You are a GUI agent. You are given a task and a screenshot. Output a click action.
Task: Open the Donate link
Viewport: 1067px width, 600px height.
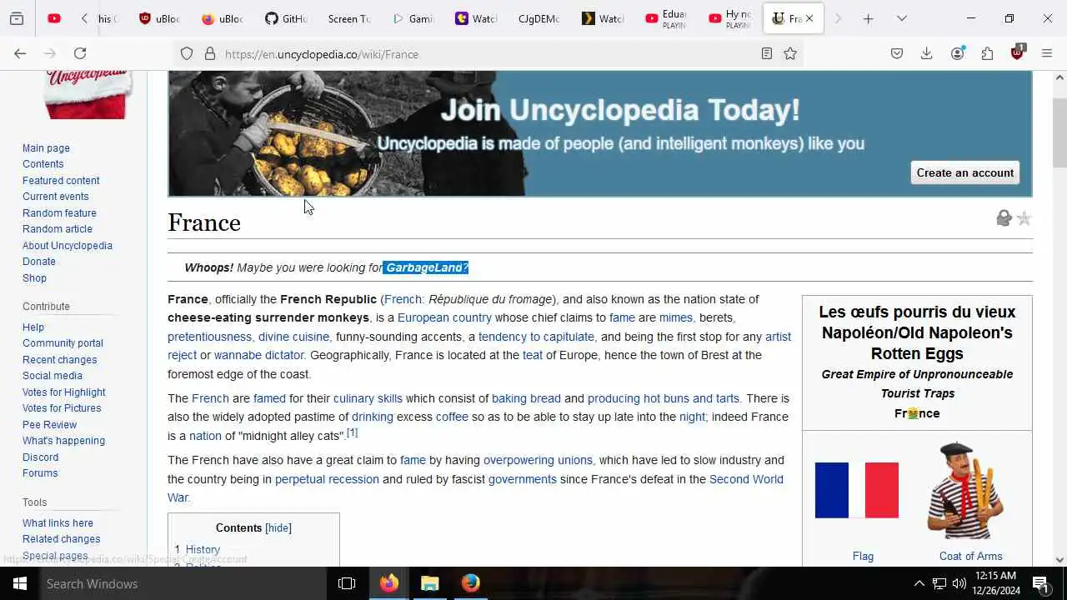click(39, 262)
